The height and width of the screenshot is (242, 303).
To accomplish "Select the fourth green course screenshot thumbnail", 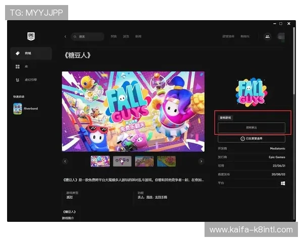I will coord(166,161).
